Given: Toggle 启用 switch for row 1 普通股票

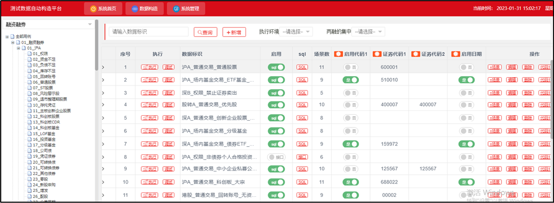Looking at the screenshot, I should click(276, 67).
